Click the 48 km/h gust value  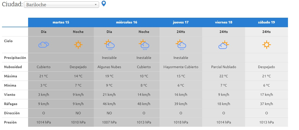coord(144,104)
